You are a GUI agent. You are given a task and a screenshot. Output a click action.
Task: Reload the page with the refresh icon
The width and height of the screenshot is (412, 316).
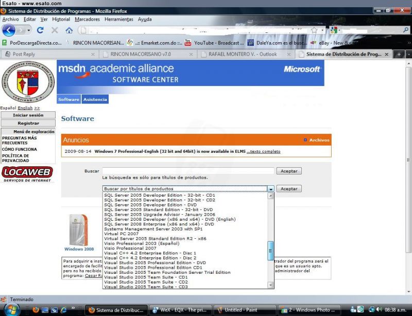tap(40, 30)
